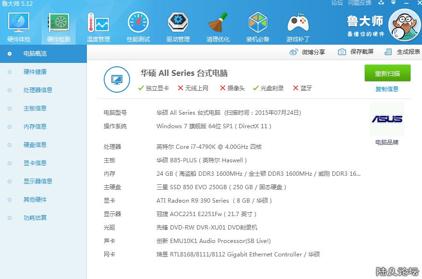Screen dimensions: 422x279
Task: Open 显卡信息 in the left sidebar
Action: [x=35, y=163]
